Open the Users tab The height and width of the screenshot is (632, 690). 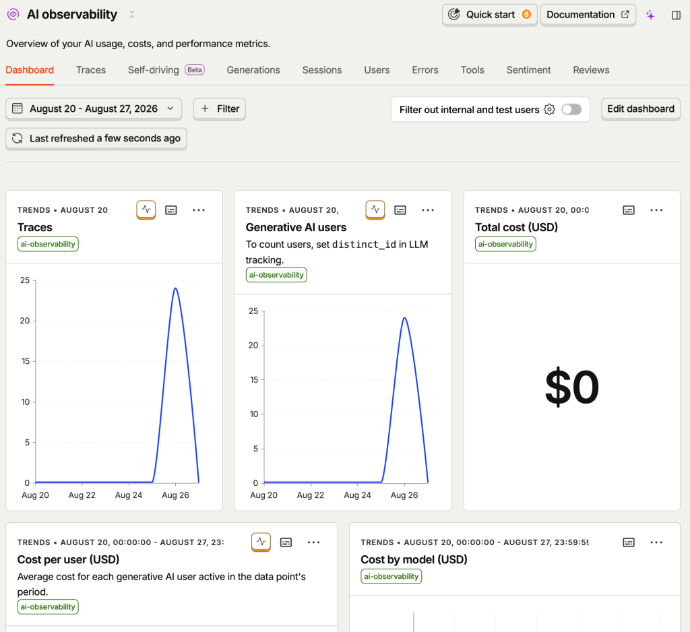(377, 70)
